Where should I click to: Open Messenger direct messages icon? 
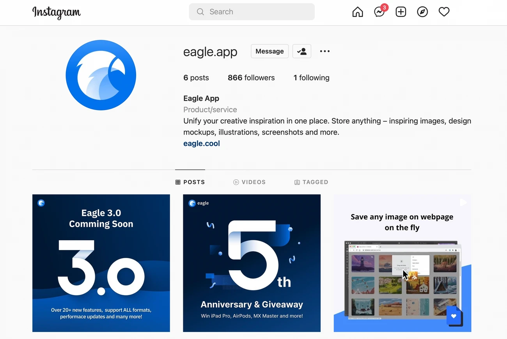click(x=379, y=12)
